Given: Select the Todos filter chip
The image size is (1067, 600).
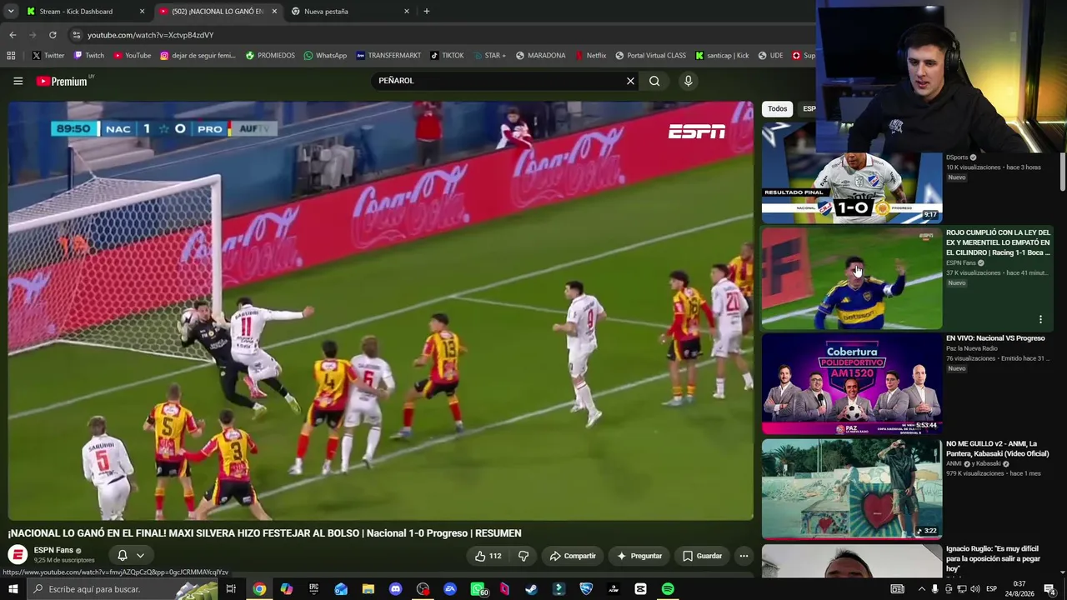Looking at the screenshot, I should pyautogui.click(x=777, y=108).
